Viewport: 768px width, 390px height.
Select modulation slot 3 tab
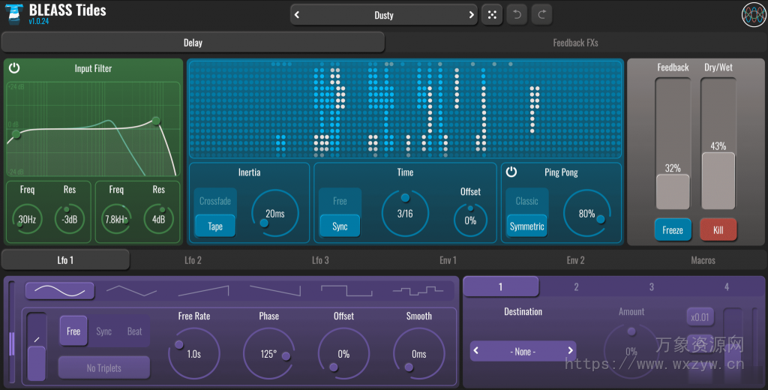(x=652, y=286)
